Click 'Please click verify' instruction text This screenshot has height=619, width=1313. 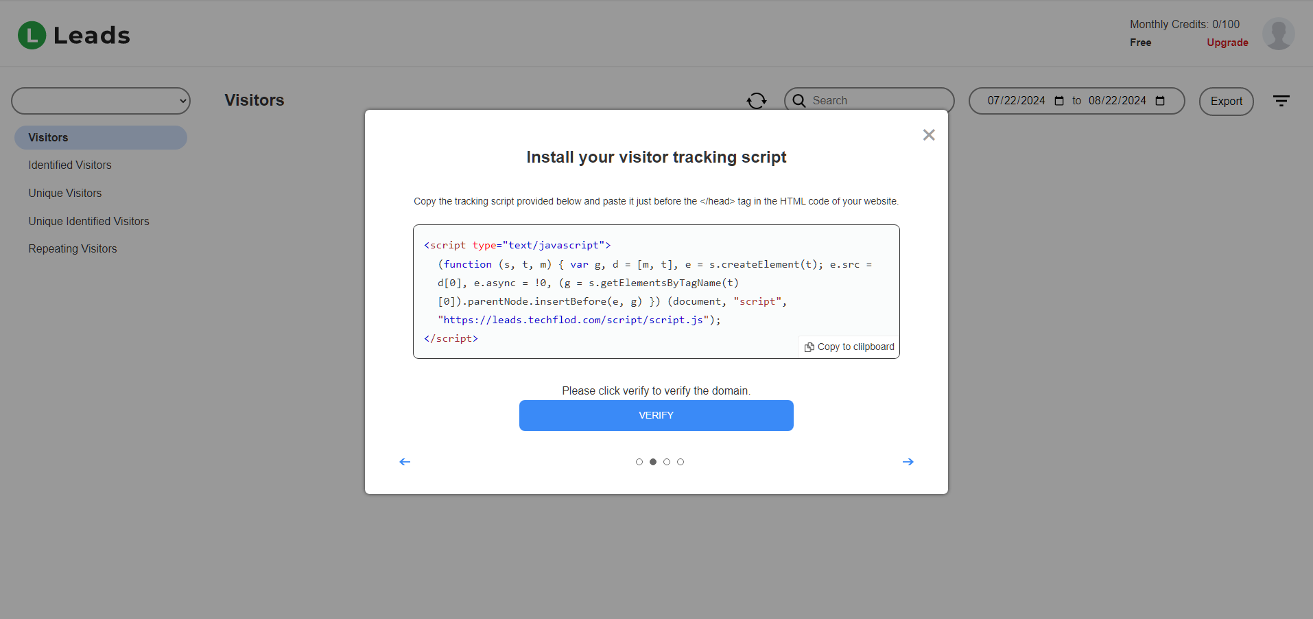click(x=656, y=391)
